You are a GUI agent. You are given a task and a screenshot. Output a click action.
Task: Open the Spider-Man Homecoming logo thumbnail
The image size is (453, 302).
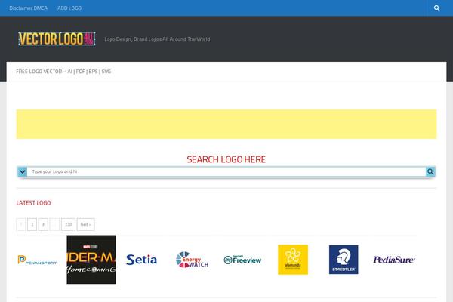click(x=91, y=260)
